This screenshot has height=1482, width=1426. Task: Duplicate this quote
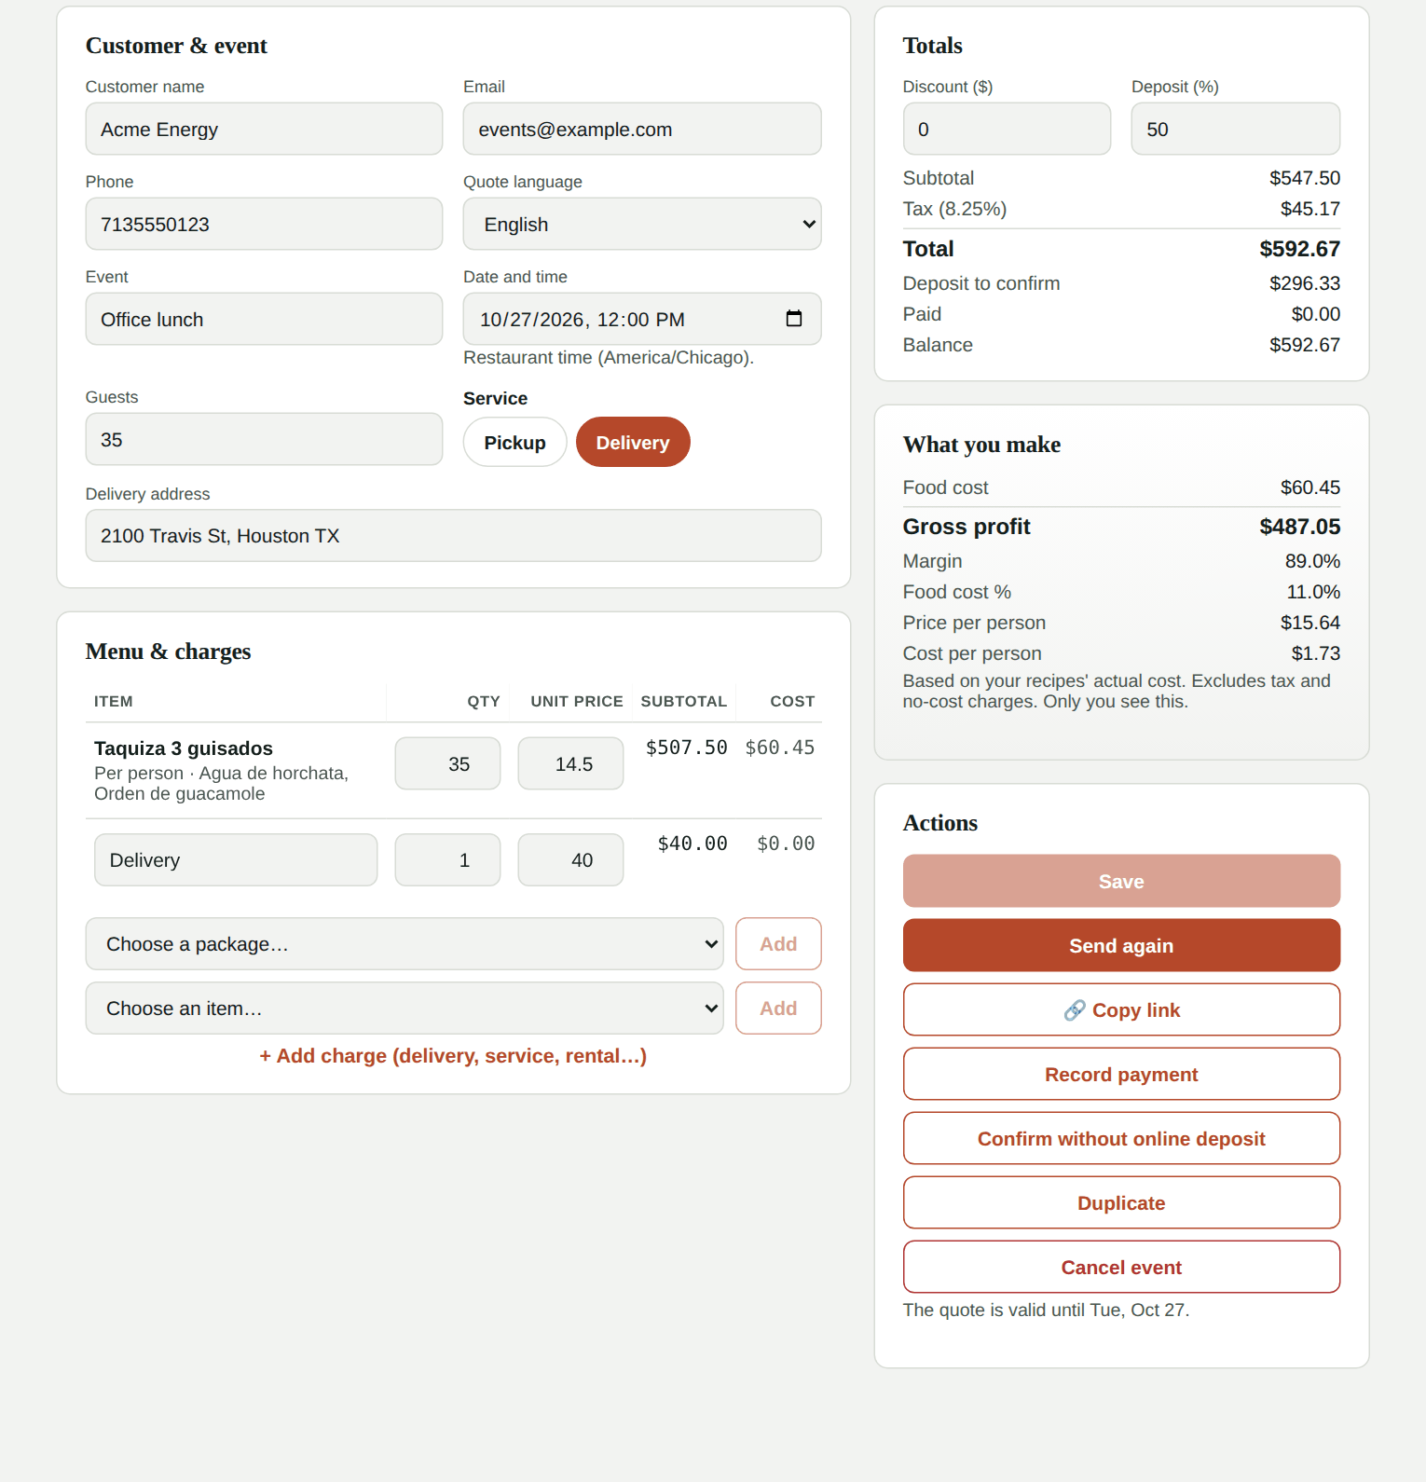[x=1121, y=1202]
